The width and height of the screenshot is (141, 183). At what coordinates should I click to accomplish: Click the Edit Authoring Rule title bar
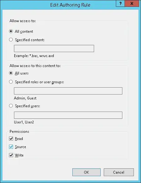coord(58,5)
